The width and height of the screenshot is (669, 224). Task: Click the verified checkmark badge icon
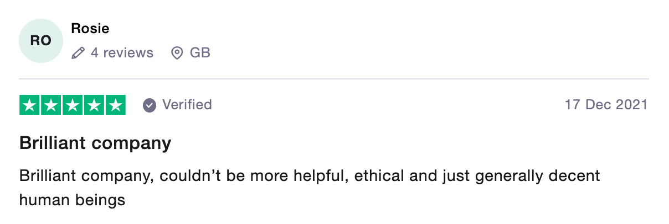point(150,105)
